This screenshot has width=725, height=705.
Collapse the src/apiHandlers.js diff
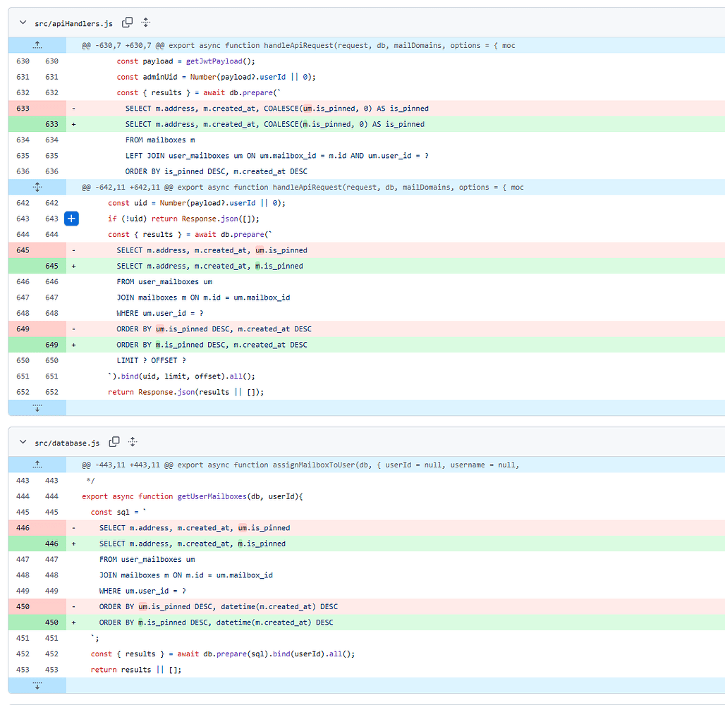(23, 23)
